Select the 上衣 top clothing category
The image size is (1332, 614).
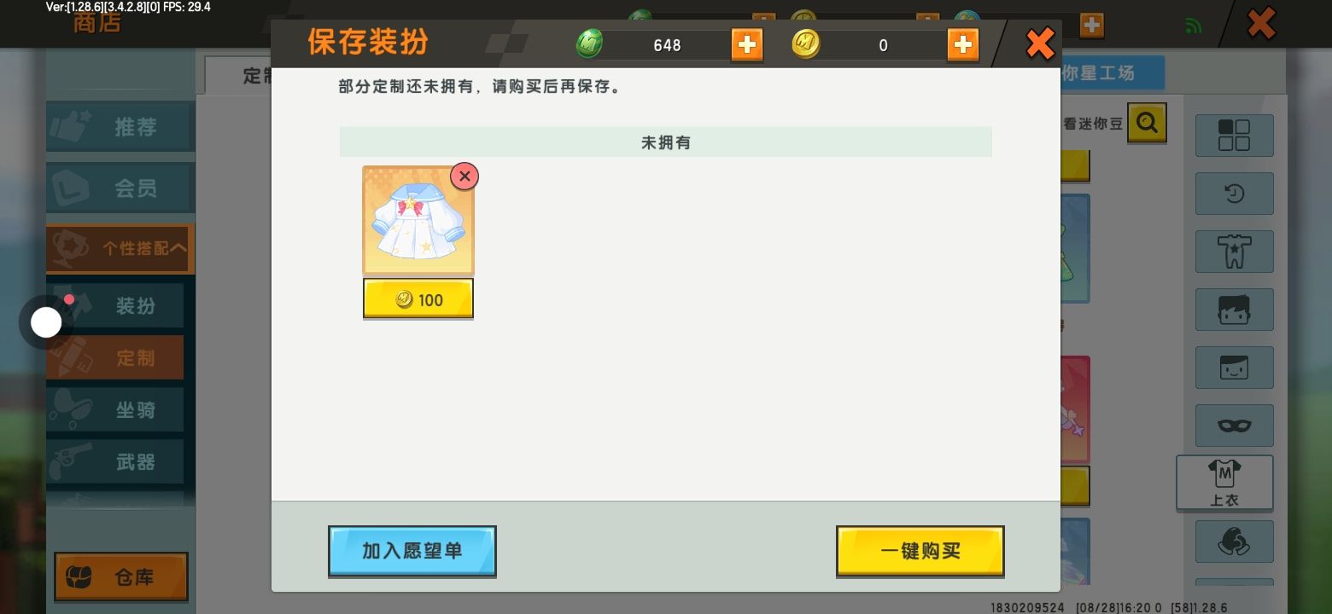point(1224,483)
